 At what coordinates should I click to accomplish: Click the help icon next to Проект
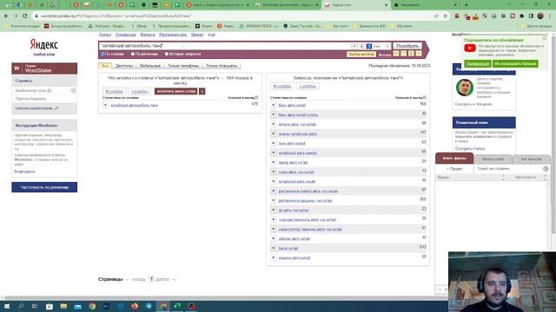coord(546,169)
